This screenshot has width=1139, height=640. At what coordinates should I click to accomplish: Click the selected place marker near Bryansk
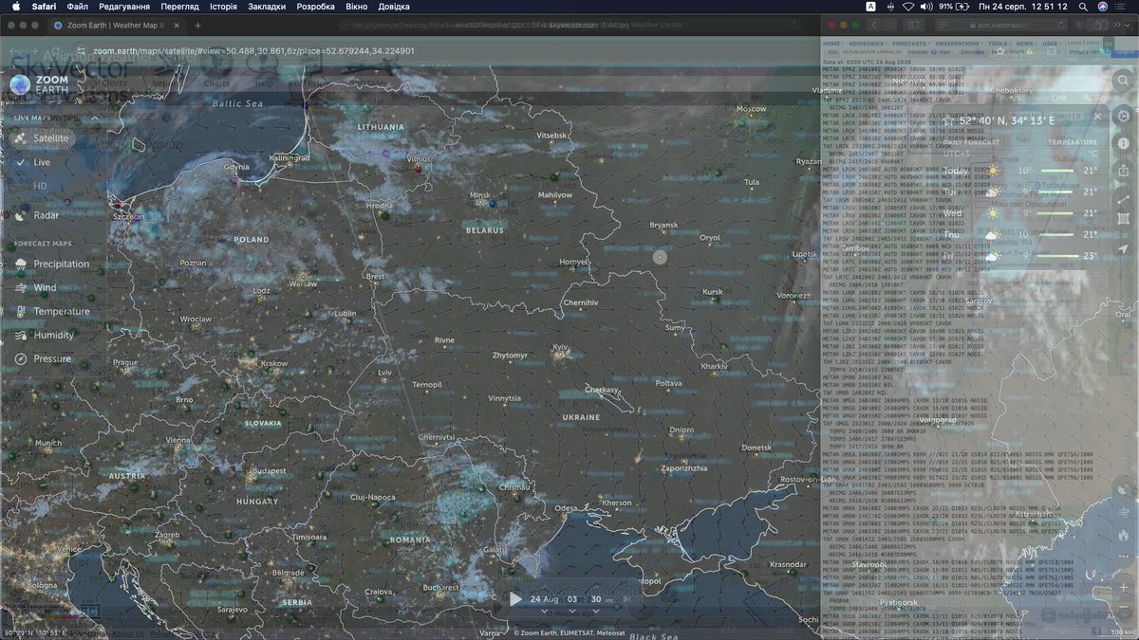pyautogui.click(x=660, y=257)
